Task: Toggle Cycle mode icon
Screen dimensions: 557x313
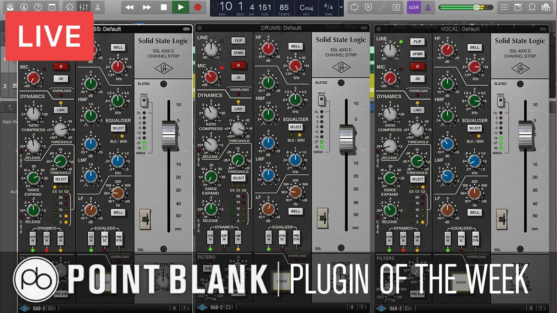Action: [354, 7]
